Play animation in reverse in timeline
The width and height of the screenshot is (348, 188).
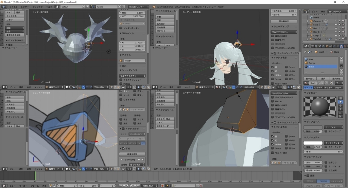click(x=128, y=186)
